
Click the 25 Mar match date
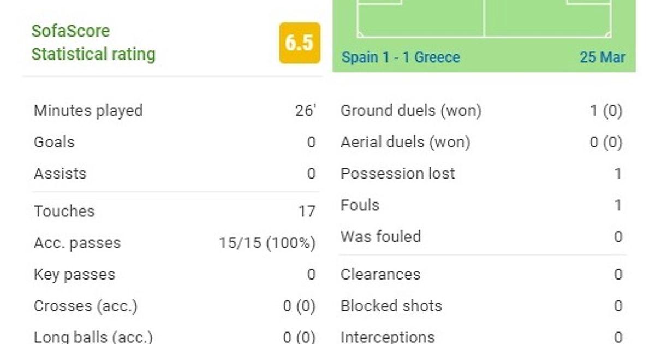(x=603, y=57)
